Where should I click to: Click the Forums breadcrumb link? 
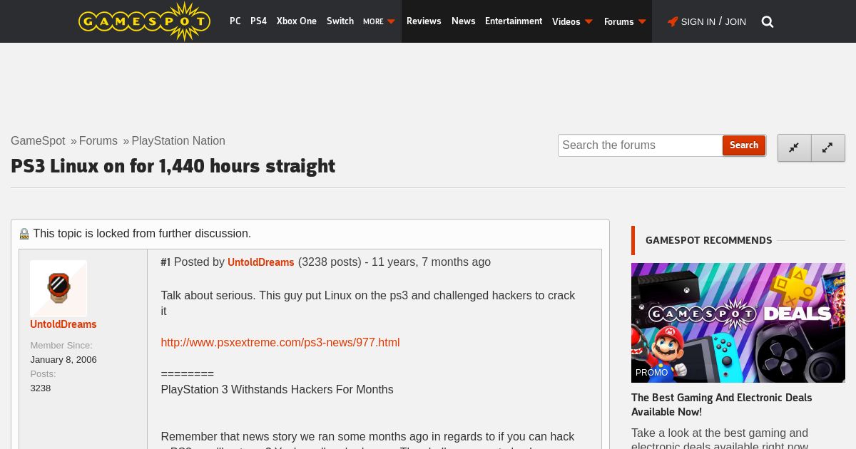[98, 141]
